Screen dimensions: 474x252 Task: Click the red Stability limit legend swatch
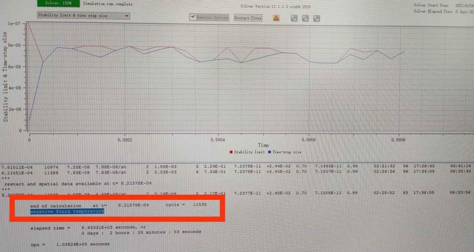coord(231,152)
